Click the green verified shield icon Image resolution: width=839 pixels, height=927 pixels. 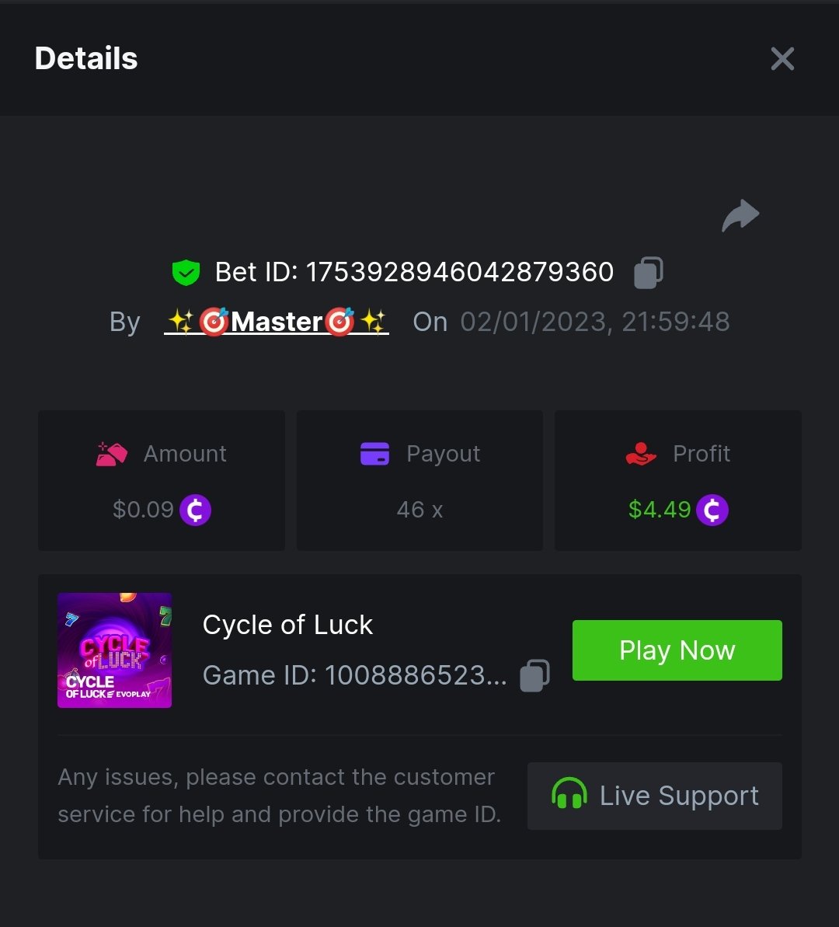(x=186, y=273)
